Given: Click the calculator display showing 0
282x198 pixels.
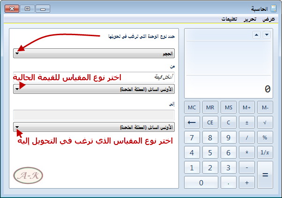Looking at the screenshot, I should coord(229,63).
